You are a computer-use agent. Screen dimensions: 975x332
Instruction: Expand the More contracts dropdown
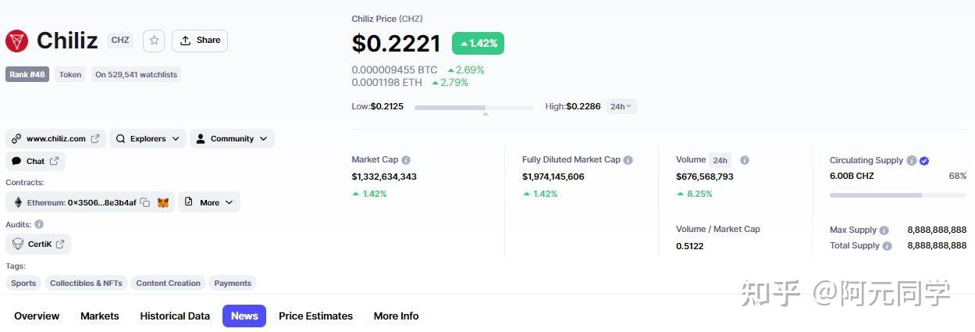(209, 202)
